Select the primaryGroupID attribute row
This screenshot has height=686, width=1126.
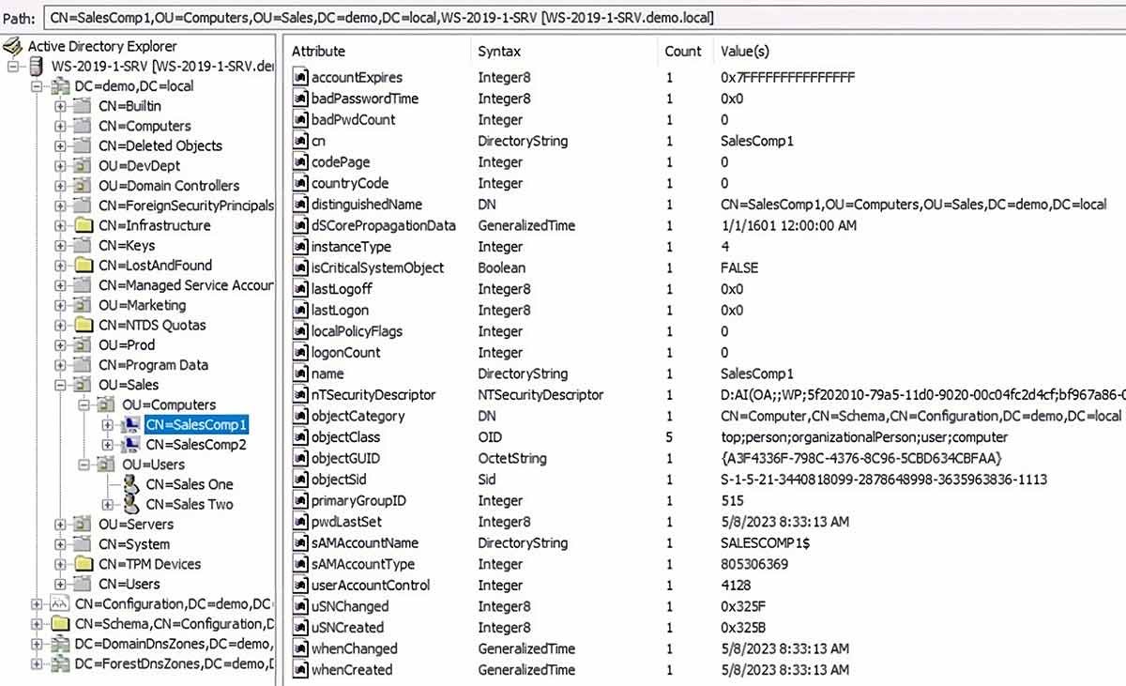click(x=705, y=501)
